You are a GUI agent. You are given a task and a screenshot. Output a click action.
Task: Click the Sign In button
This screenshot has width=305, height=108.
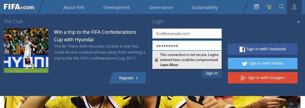point(212,73)
